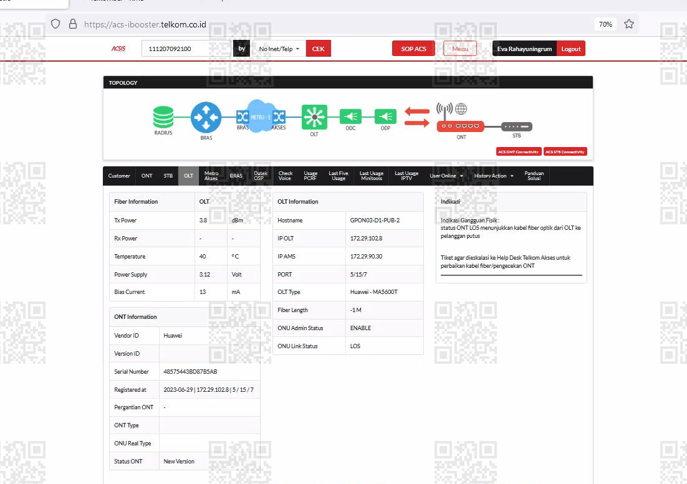
Task: Click the ODC splitter icon
Action: (350, 116)
